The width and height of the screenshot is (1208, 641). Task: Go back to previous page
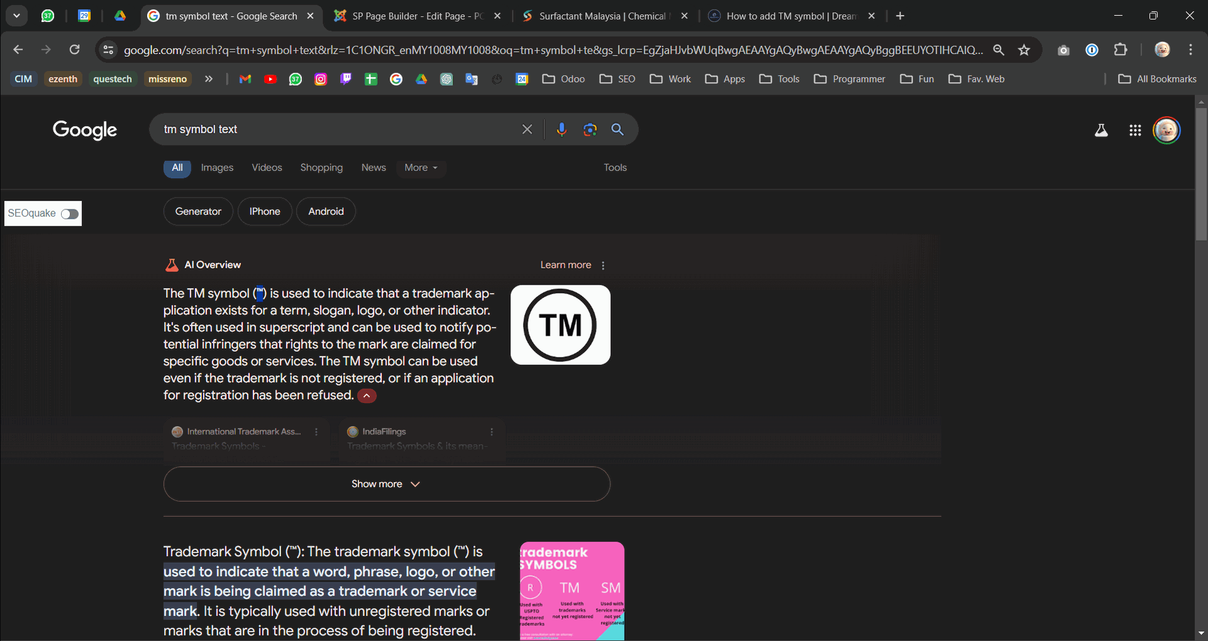(x=18, y=50)
